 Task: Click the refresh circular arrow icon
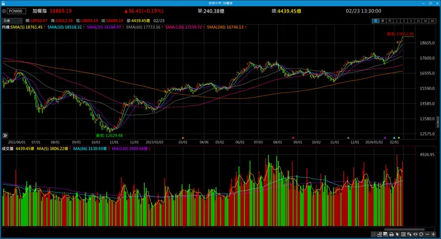point(421,234)
